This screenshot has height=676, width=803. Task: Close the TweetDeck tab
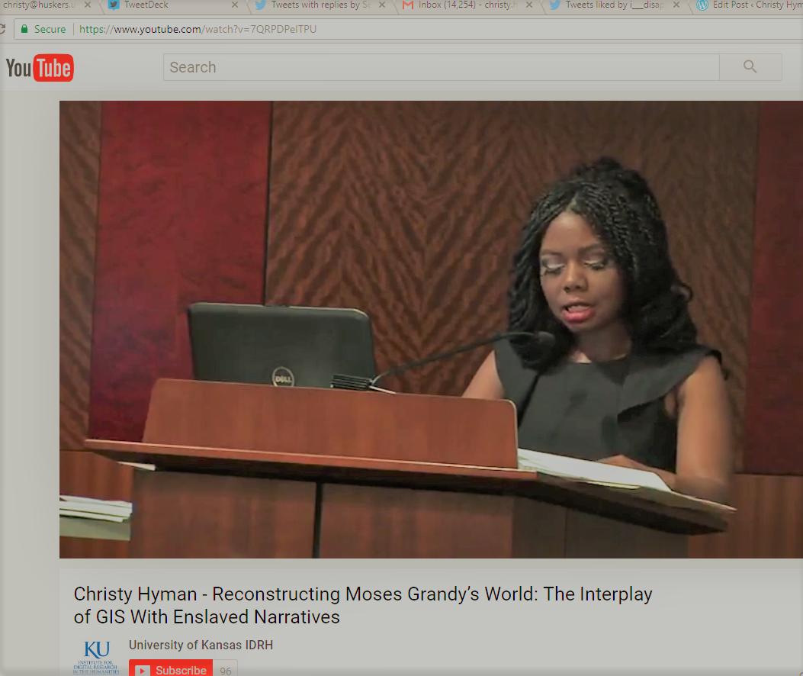click(x=235, y=5)
